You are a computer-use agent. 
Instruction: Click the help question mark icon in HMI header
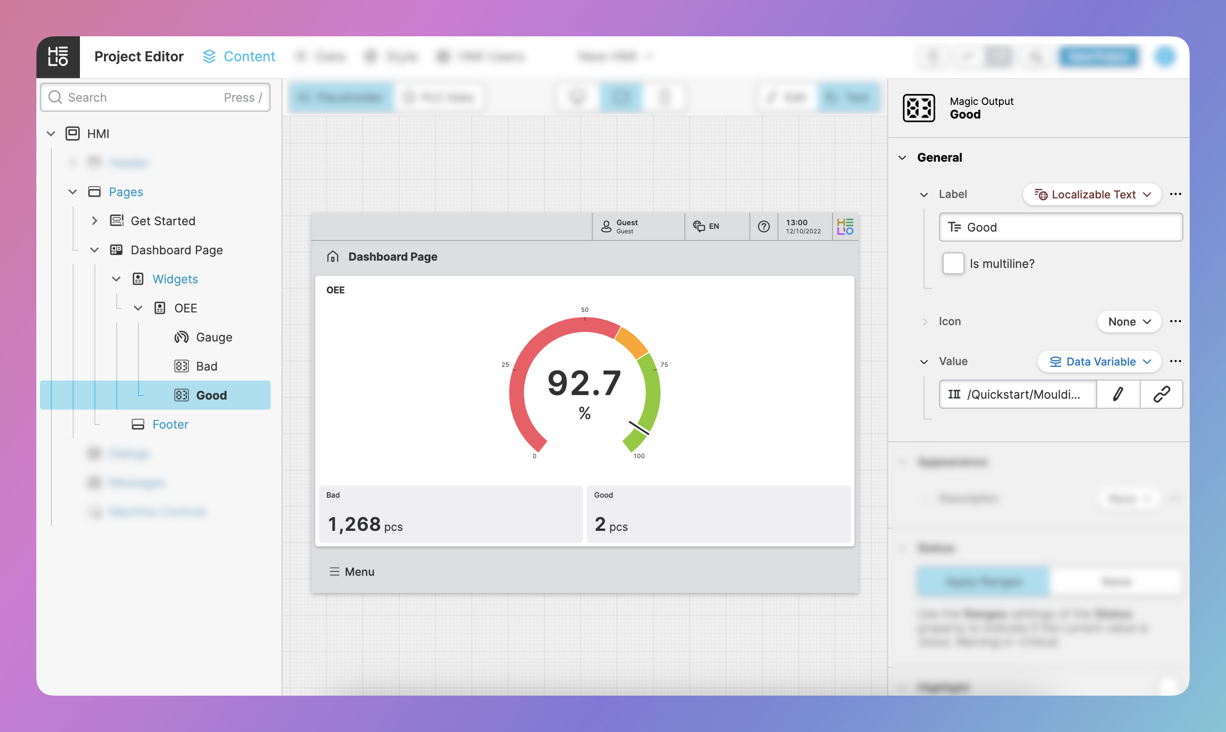pos(763,227)
